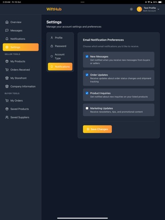This screenshot has width=165, height=220.
Task: Click the battery indicator in status bar
Action: click(160, 2)
